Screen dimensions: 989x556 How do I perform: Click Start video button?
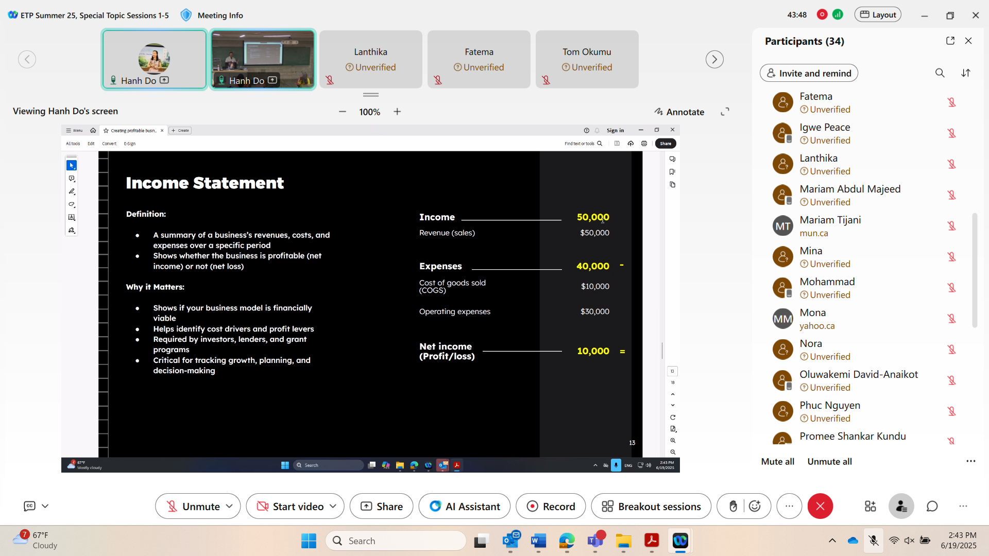tap(289, 506)
